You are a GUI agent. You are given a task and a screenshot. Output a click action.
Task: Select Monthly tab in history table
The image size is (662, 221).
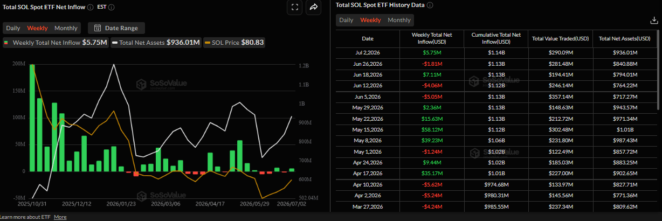[x=399, y=20]
